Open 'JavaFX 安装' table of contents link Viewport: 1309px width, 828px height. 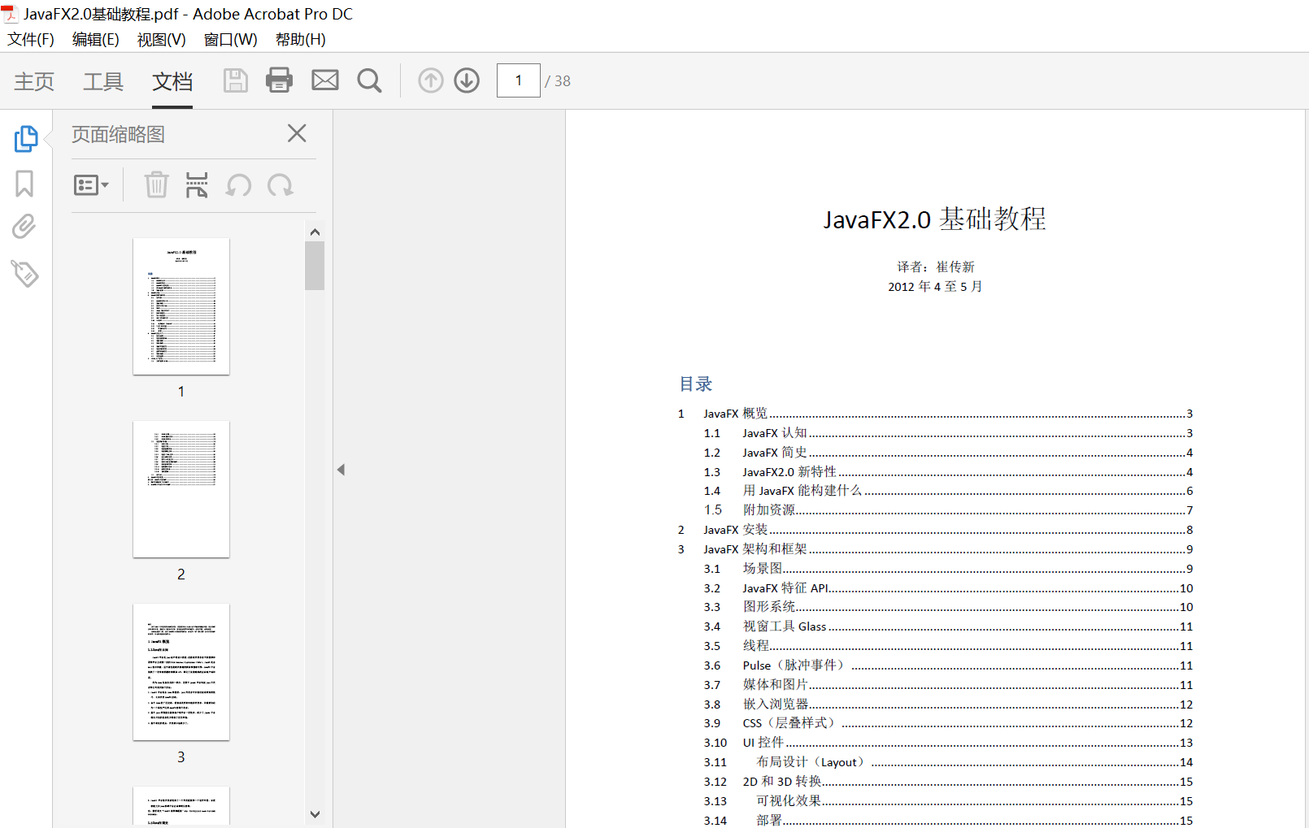point(735,530)
